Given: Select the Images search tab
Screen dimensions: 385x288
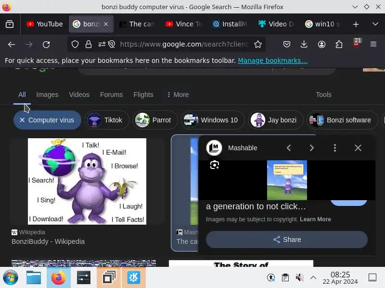Looking at the screenshot, I should tap(47, 95).
